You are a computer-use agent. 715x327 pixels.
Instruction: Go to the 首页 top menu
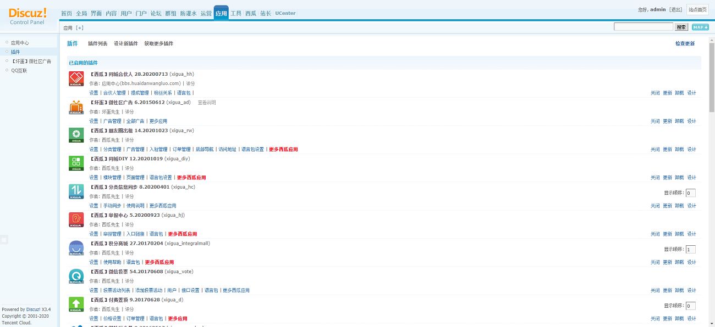(66, 13)
